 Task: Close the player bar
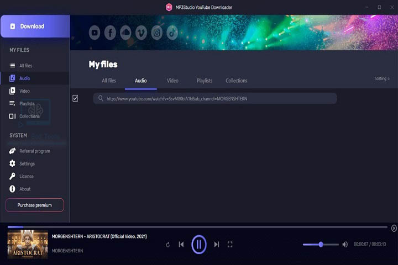pos(394,228)
